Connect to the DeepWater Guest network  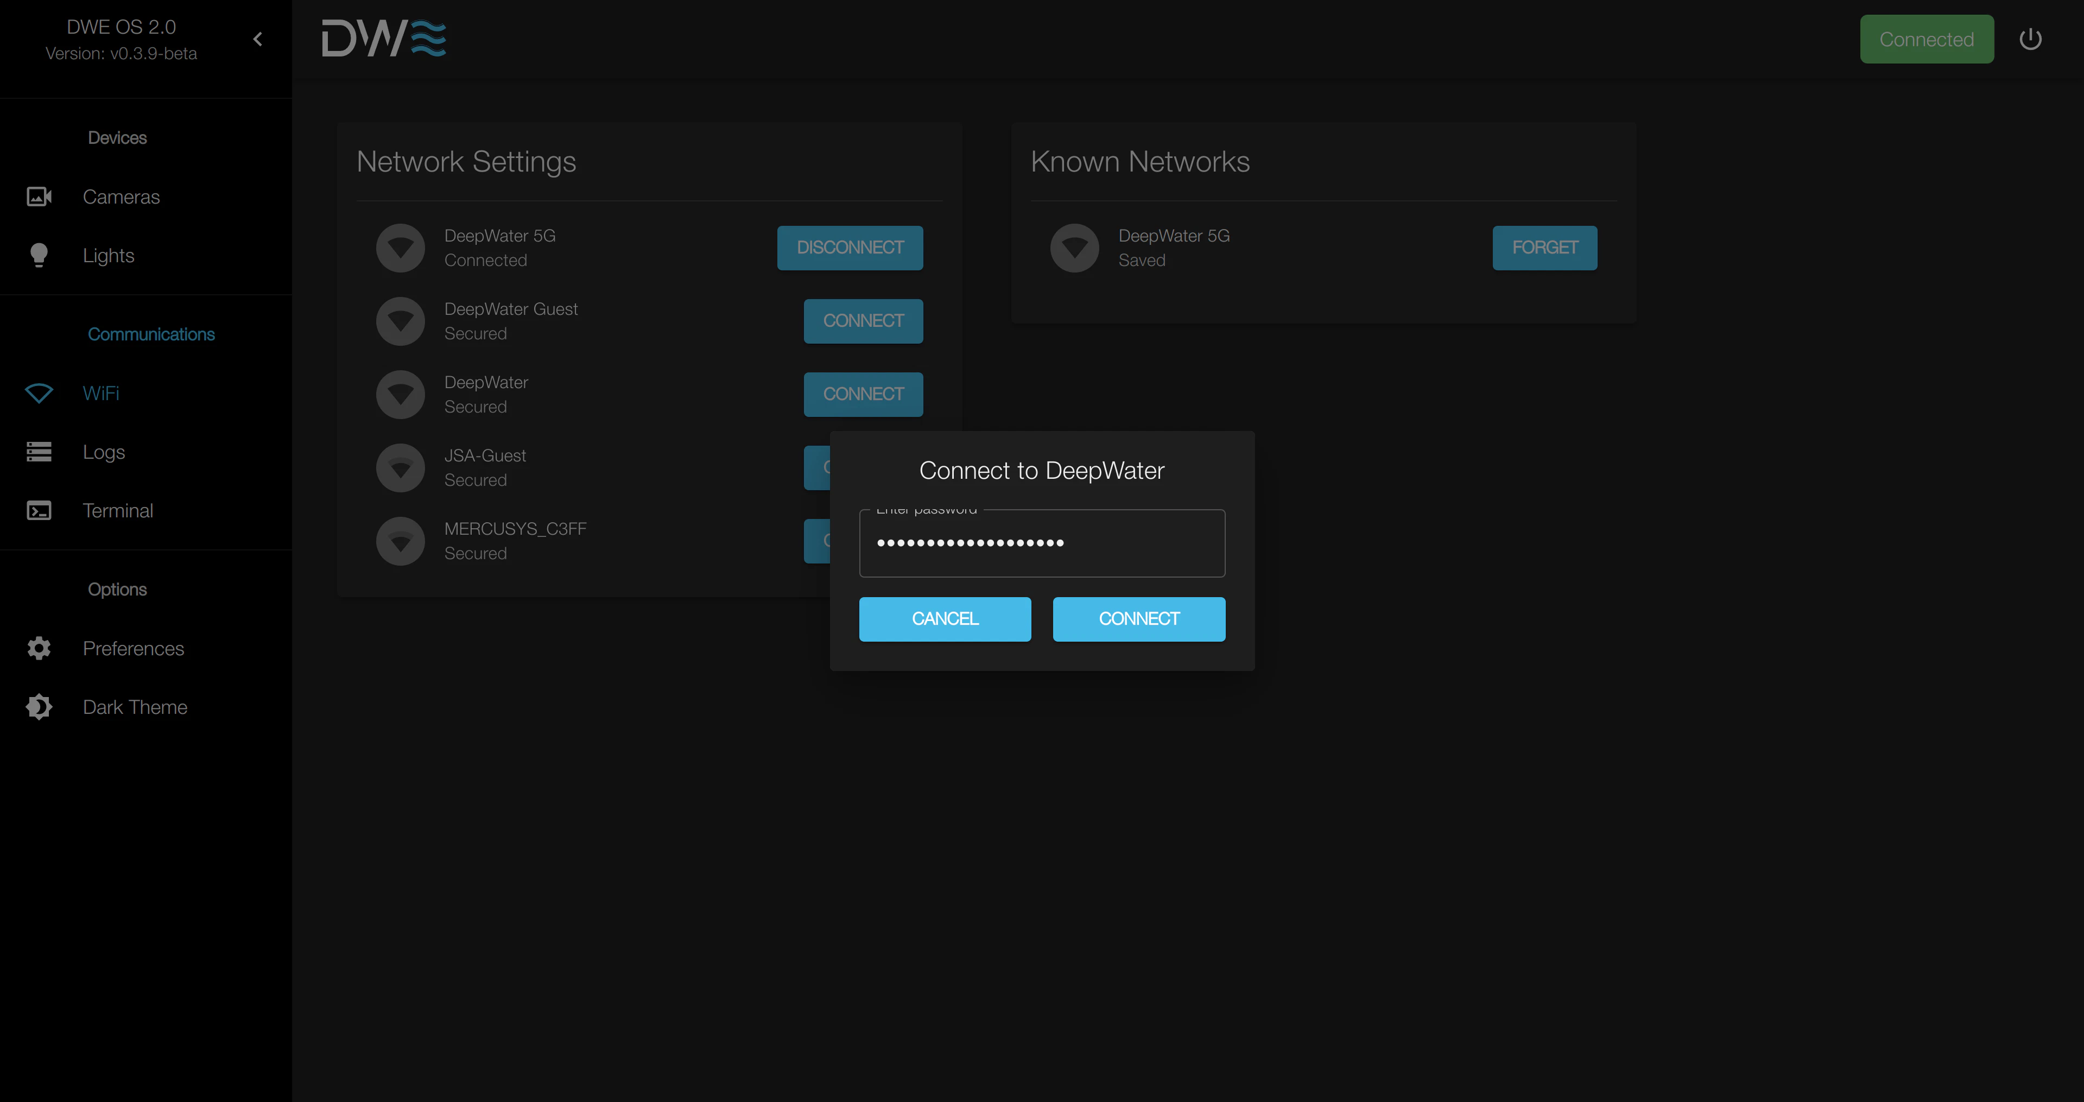tap(863, 321)
